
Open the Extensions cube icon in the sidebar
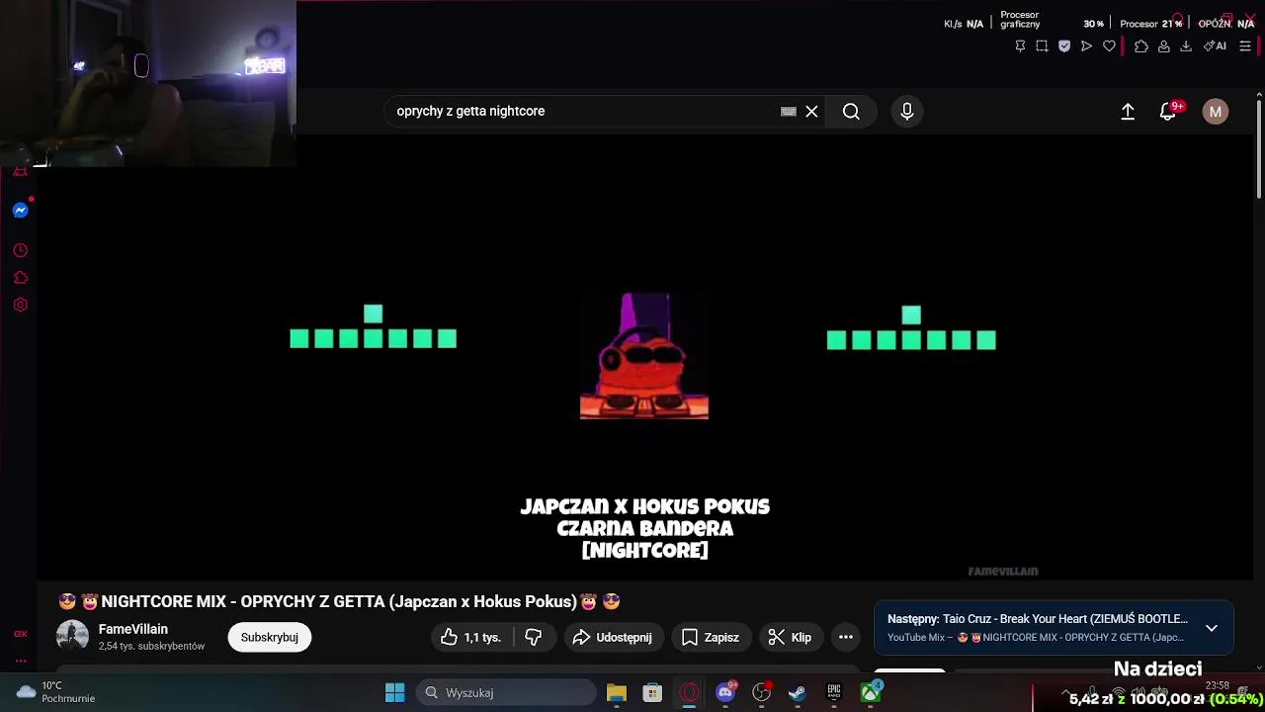(x=20, y=278)
